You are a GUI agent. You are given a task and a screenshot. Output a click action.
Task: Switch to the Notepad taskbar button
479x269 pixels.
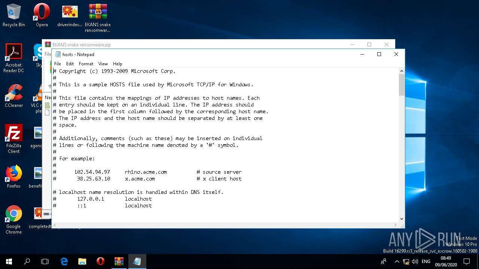137,262
